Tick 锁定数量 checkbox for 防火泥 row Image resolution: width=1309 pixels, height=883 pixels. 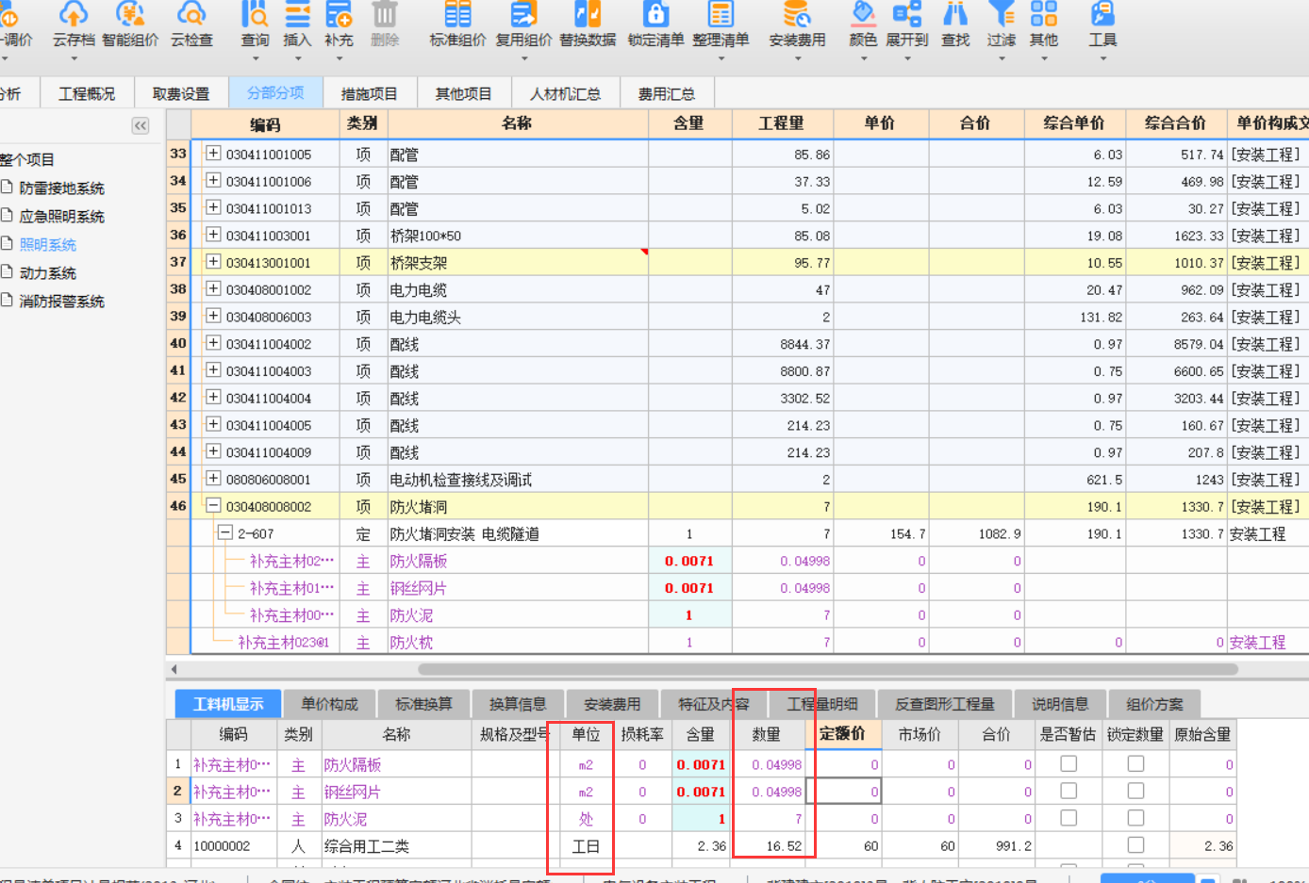coord(1135,818)
